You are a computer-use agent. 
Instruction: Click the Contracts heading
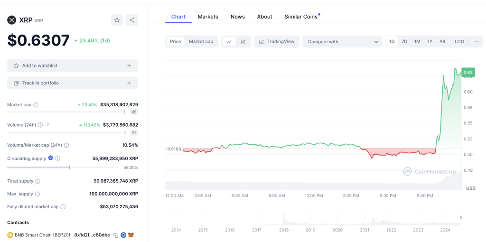[x=18, y=223]
